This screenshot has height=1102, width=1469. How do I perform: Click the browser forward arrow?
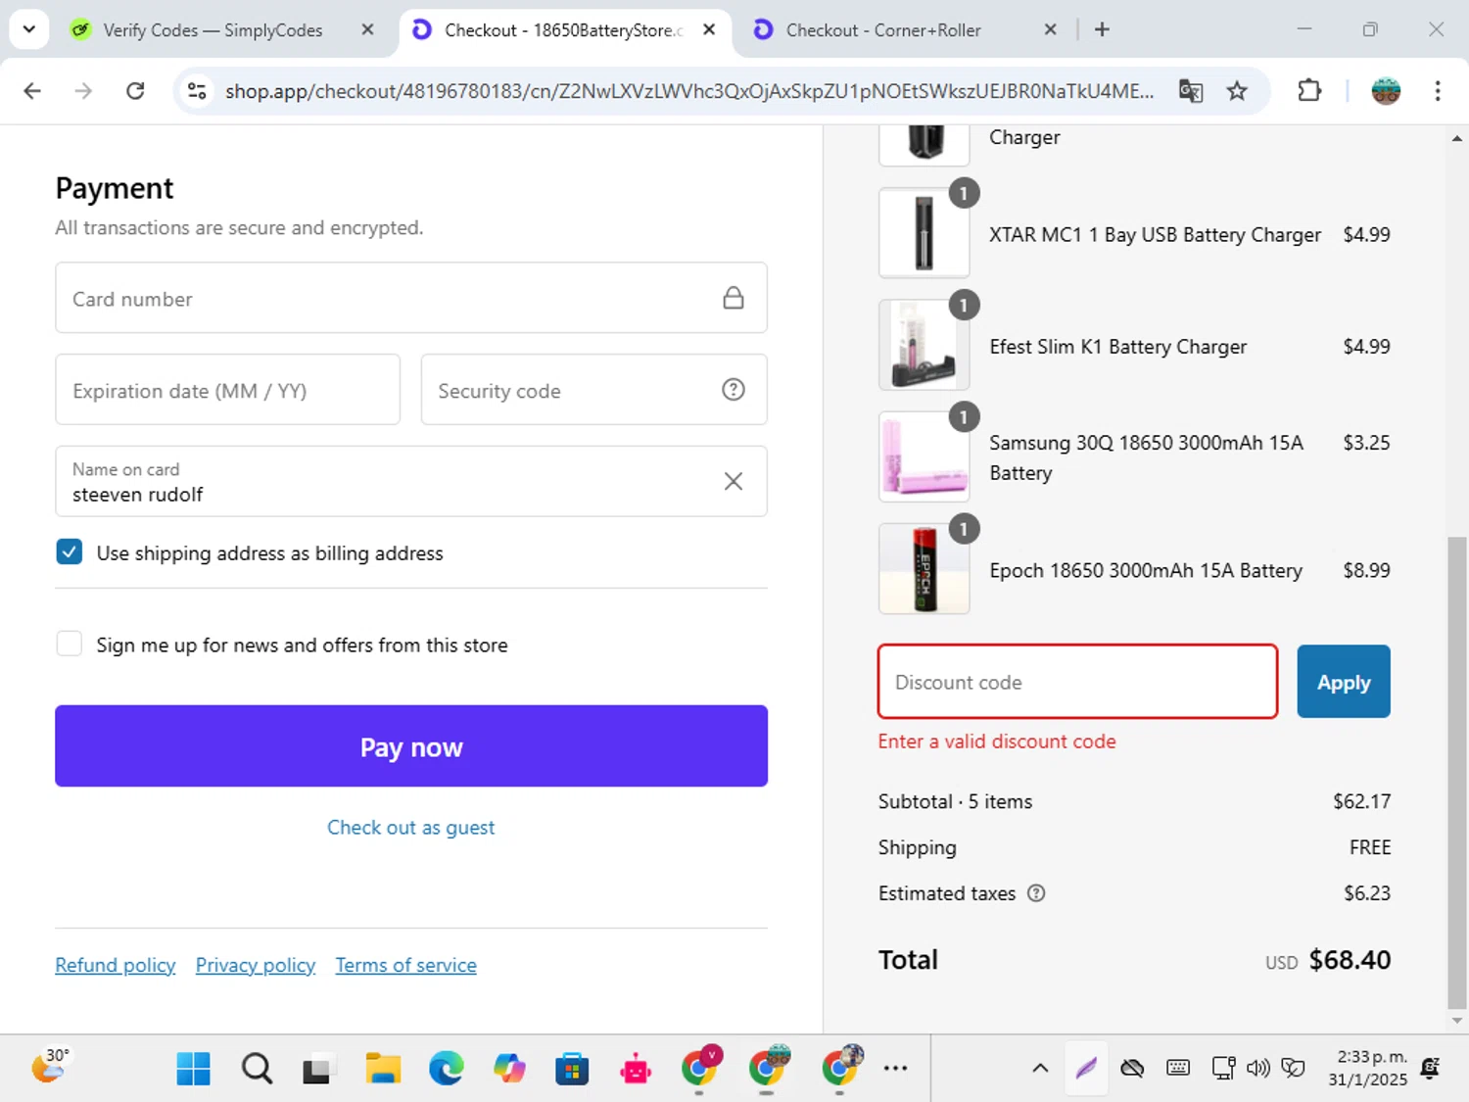(x=83, y=91)
